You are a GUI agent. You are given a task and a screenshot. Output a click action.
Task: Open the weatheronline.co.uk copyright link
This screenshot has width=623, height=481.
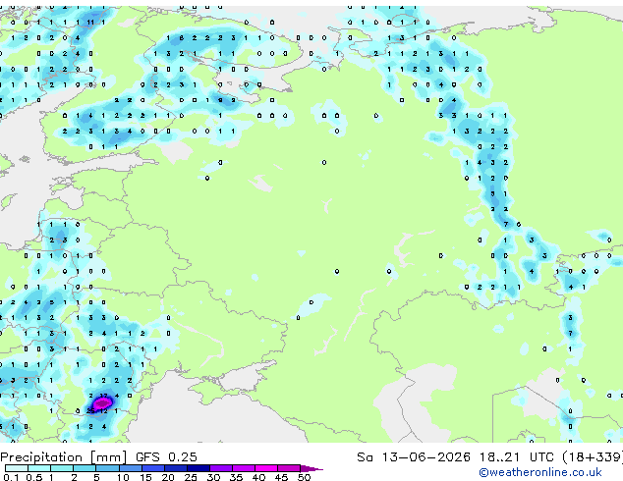539,472
